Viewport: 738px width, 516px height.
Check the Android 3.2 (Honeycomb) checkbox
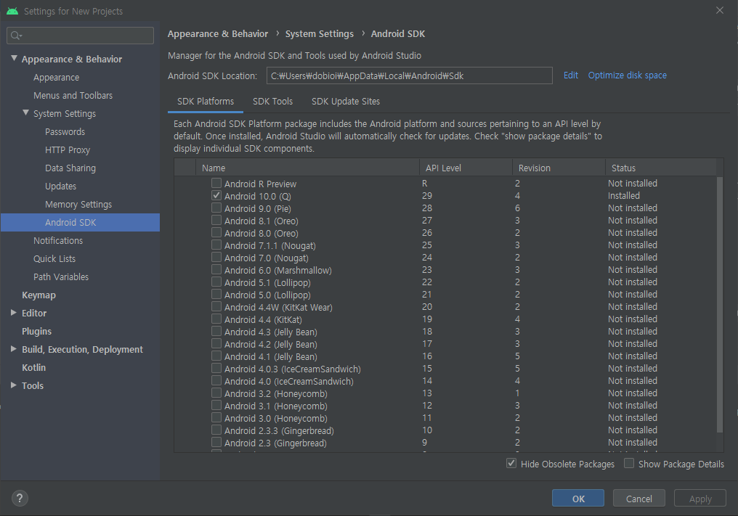click(216, 393)
